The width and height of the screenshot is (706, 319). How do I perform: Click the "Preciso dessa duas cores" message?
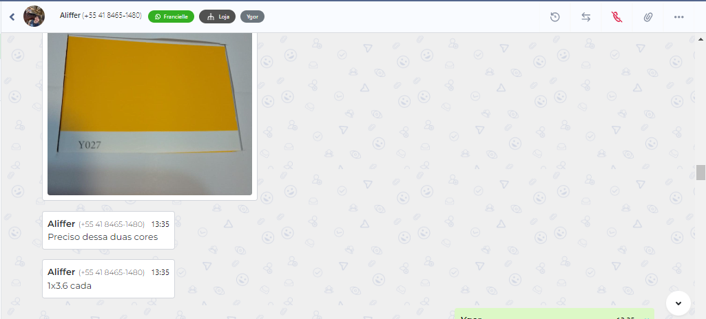[x=103, y=237]
